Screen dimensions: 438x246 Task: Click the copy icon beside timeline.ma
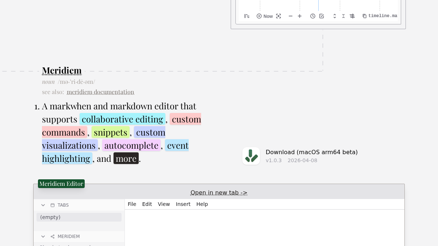364,16
